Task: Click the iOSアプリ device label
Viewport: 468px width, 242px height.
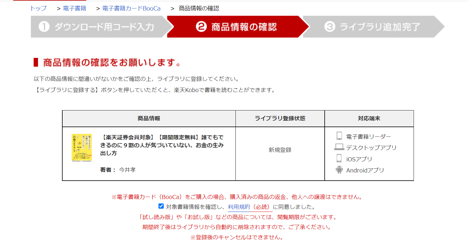Action: tap(359, 159)
